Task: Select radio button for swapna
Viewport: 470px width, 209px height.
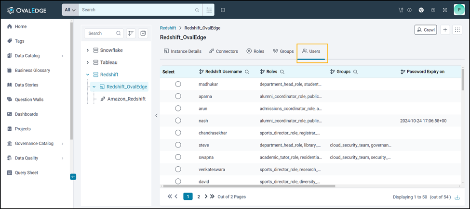Action: coord(178,157)
